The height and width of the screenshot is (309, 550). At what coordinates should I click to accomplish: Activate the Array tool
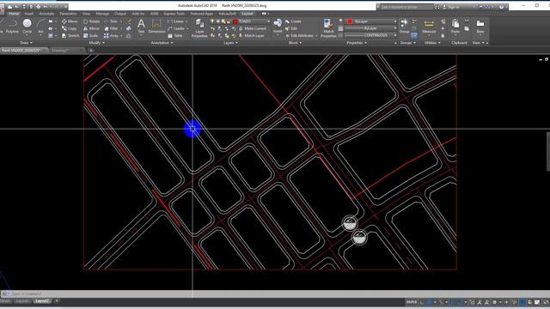(111, 35)
